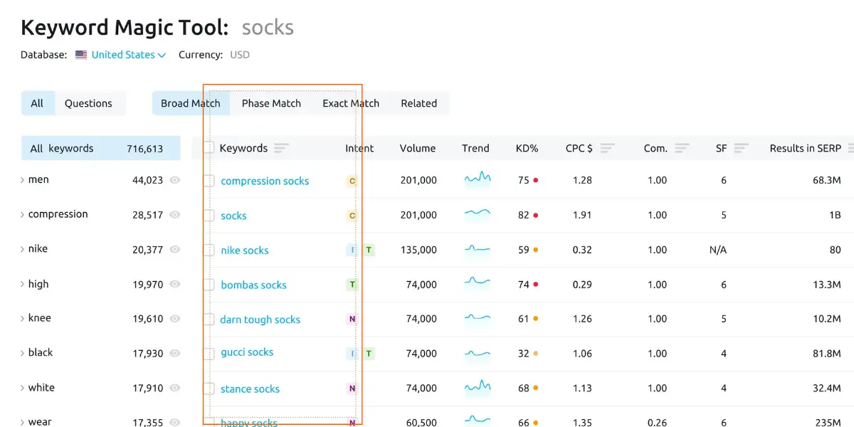Open the stance socks keyword link
854x427 pixels.
click(x=250, y=389)
